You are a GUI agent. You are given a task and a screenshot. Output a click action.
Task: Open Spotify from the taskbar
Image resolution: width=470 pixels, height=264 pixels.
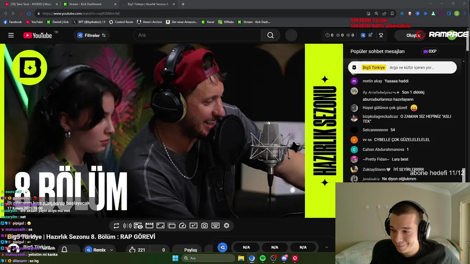(x=263, y=258)
